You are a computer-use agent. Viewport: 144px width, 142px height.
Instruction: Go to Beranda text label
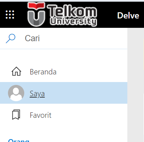(43, 72)
